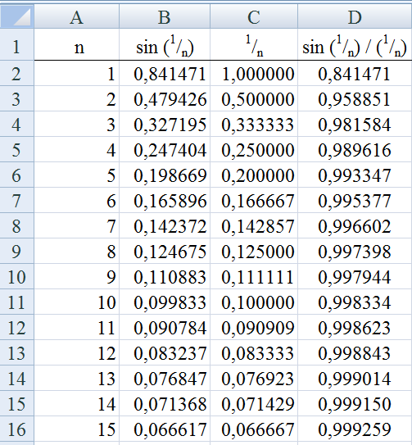
Task: Select column A header
Action: pyautogui.click(x=77, y=16)
